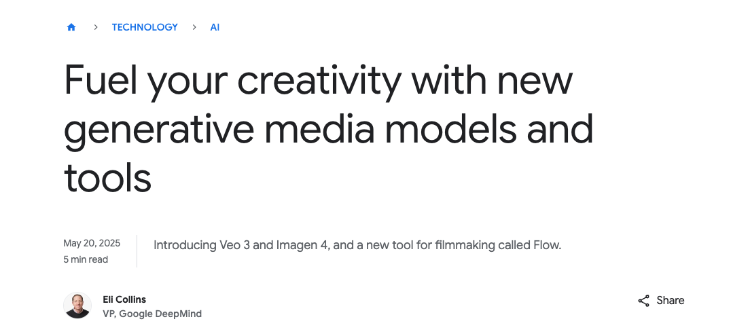Click the "5 min read" label
Screen dimensions: 731x334
[86, 259]
